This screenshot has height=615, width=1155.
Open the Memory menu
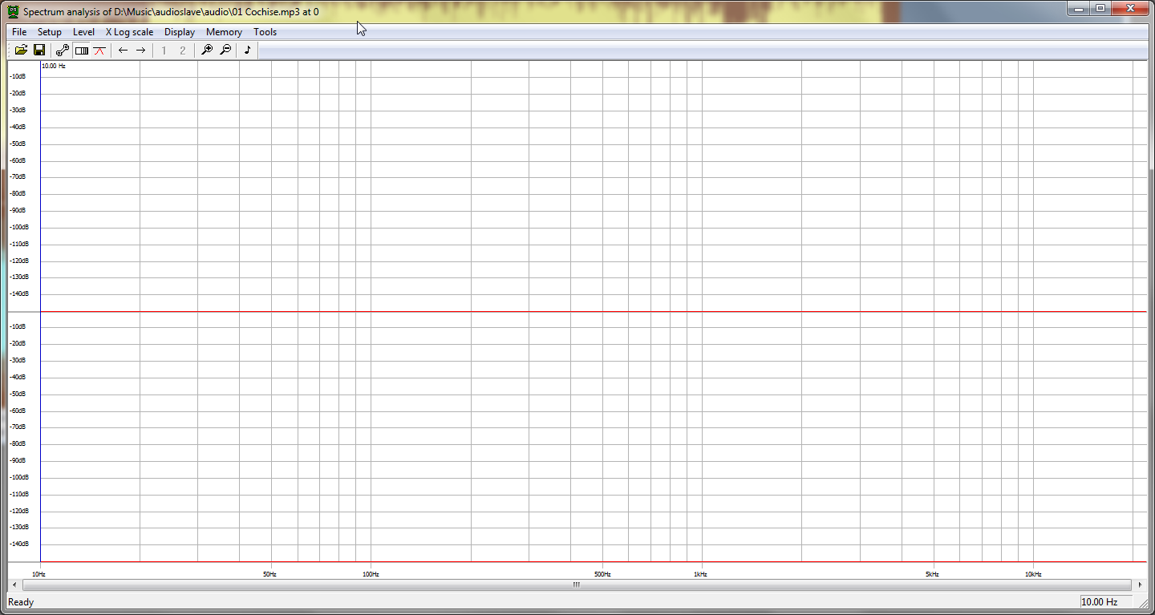tap(224, 32)
